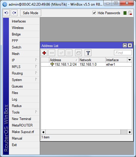The width and height of the screenshot is (136, 157).
Task: Minimize the WinBox window
Action: 108,4
